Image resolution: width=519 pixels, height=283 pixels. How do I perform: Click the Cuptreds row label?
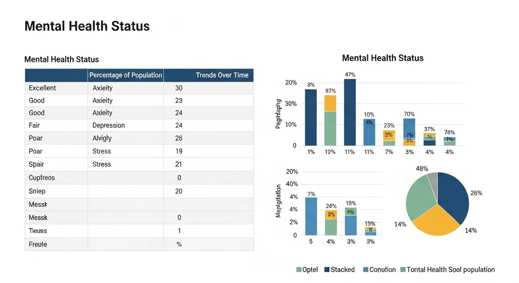tap(42, 178)
